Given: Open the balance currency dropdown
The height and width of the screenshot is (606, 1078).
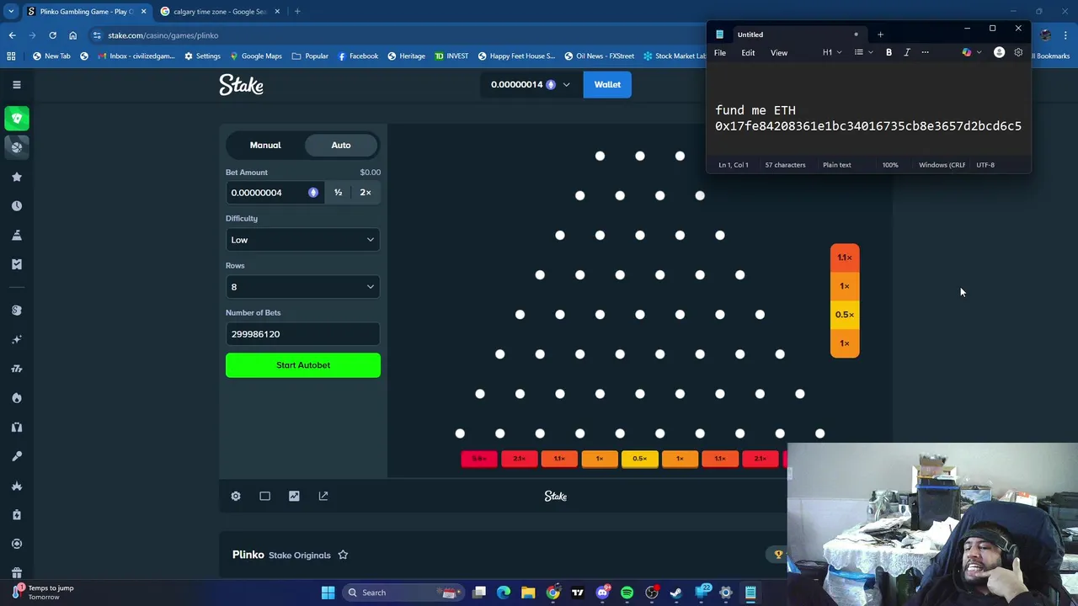Looking at the screenshot, I should coord(531,84).
